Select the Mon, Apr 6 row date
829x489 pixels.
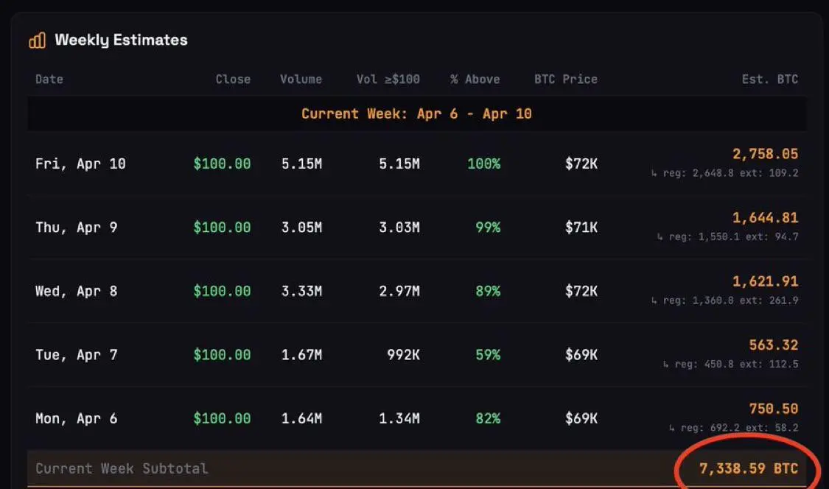click(77, 418)
